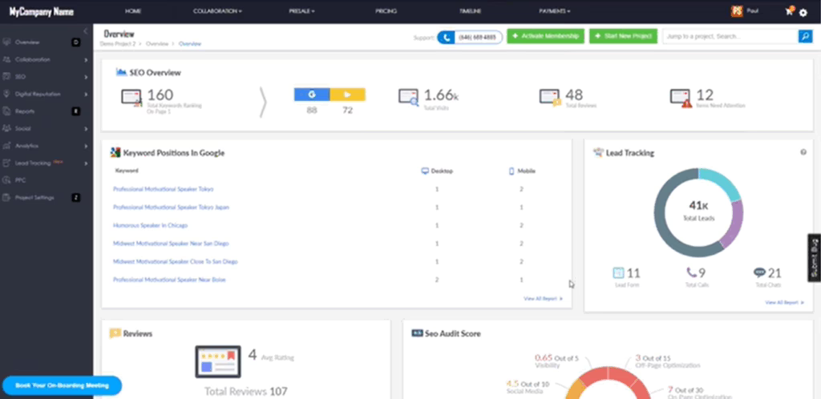The width and height of the screenshot is (821, 399).
Task: Click the Items Need Attention warning icon
Action: (x=681, y=98)
